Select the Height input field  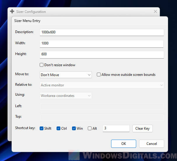point(101,54)
